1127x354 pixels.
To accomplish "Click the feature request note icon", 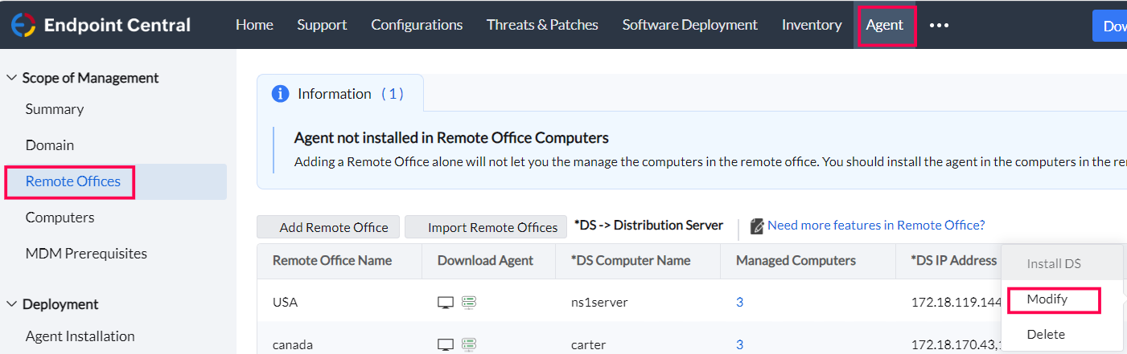I will (x=757, y=226).
